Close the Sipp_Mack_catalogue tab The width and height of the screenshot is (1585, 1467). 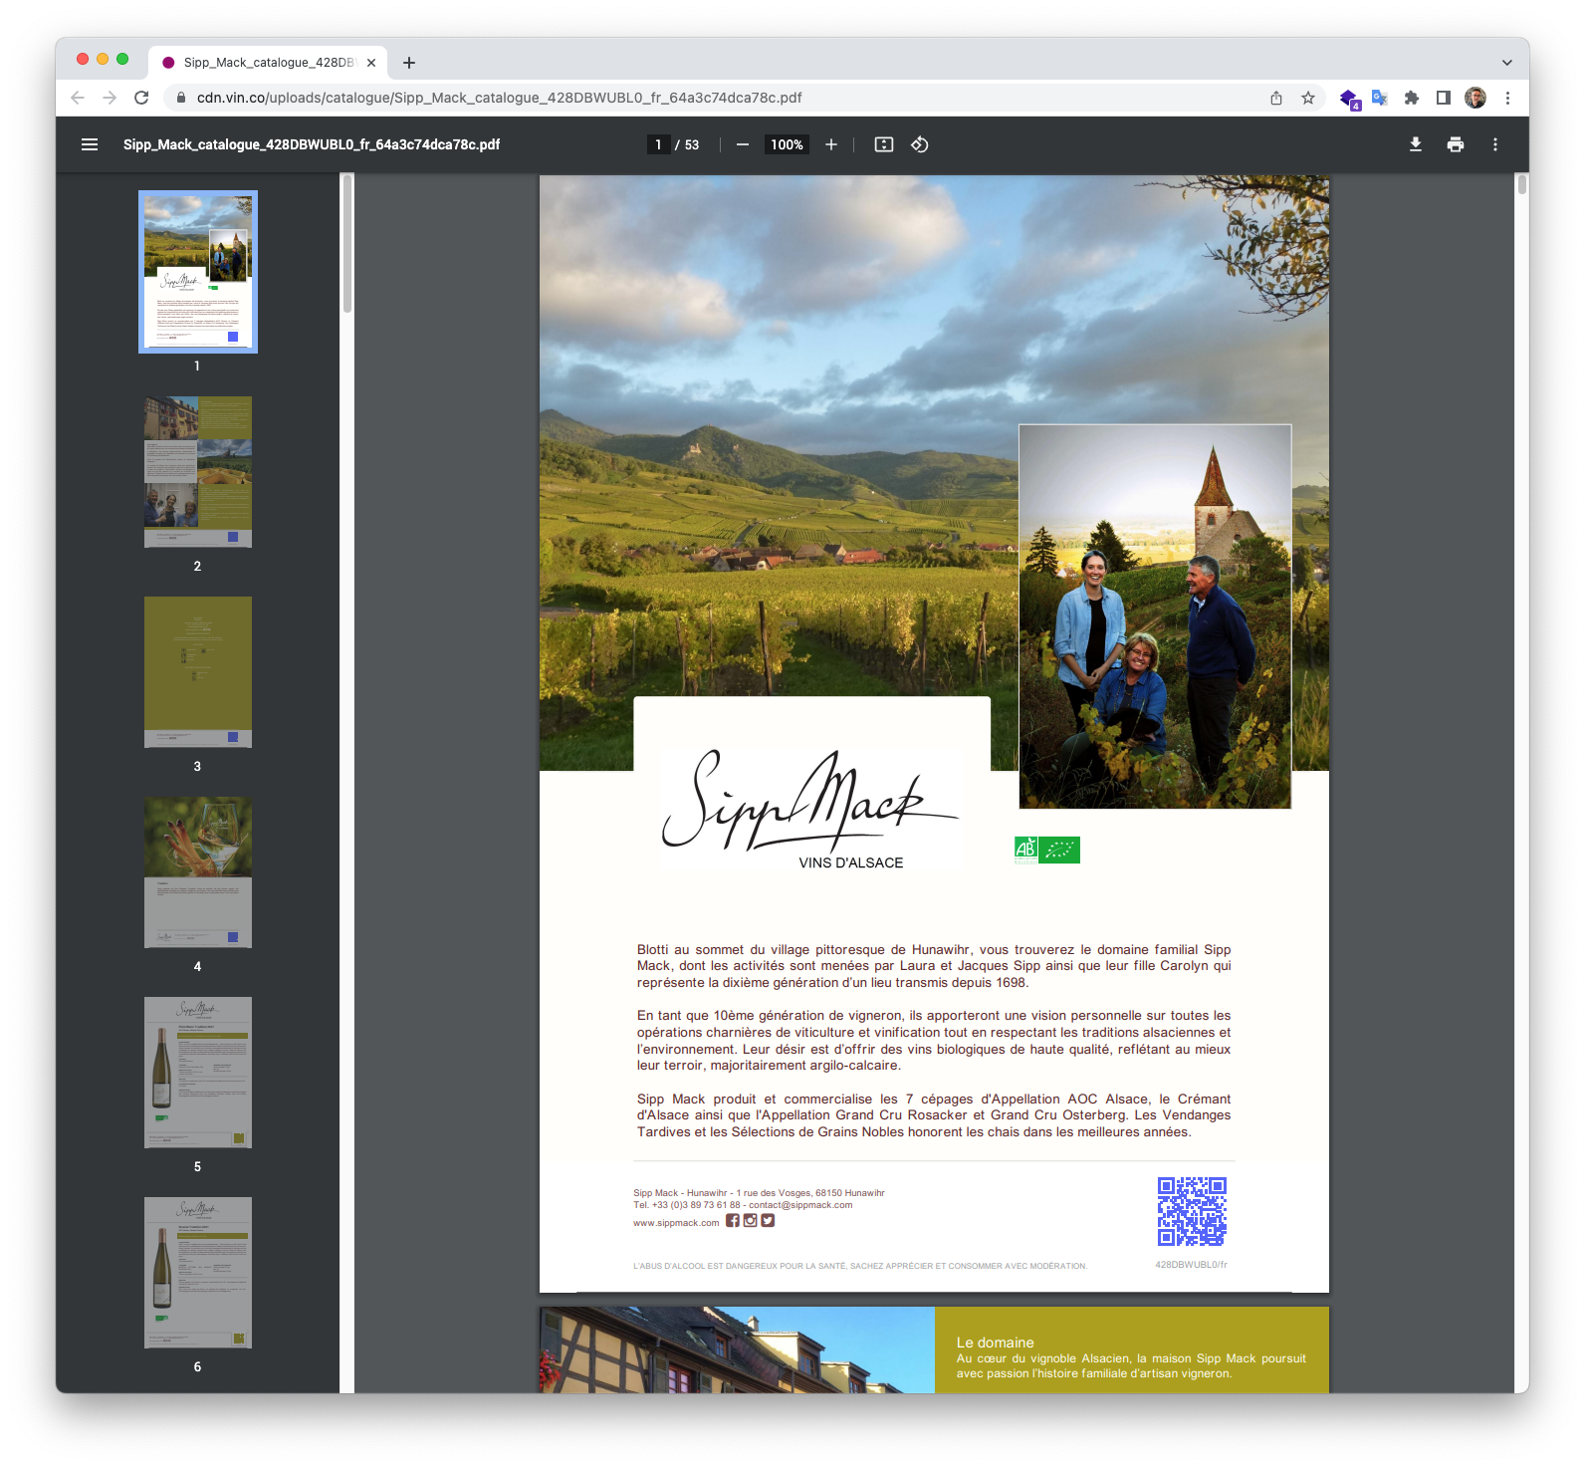click(371, 63)
